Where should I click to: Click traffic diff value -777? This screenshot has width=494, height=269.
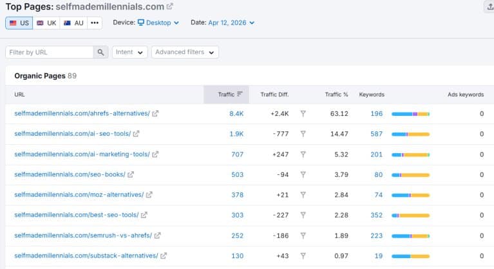point(281,134)
